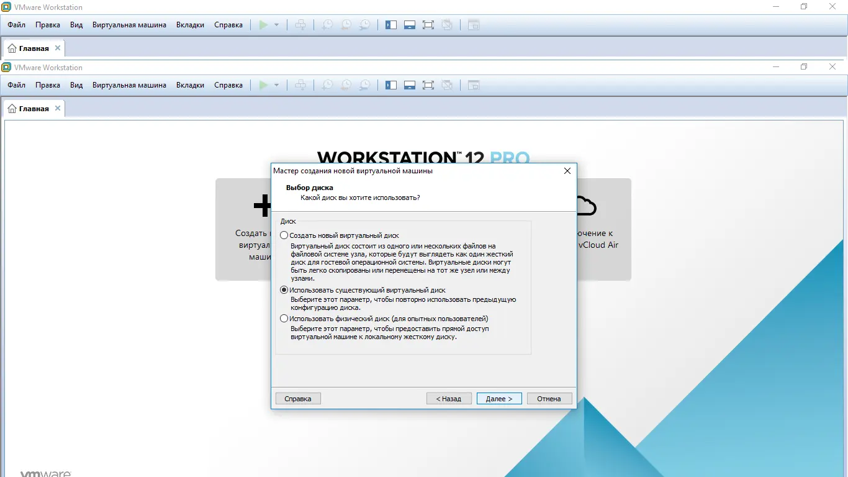848x477 pixels.
Task: Click the full screen icon in upper window toolbar
Action: click(x=428, y=25)
